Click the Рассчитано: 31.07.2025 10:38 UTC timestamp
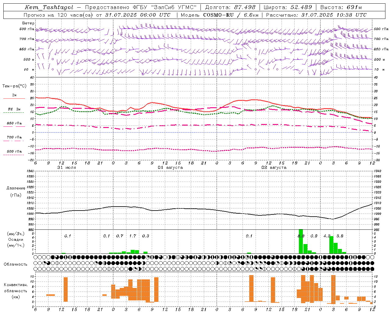 point(316,15)
